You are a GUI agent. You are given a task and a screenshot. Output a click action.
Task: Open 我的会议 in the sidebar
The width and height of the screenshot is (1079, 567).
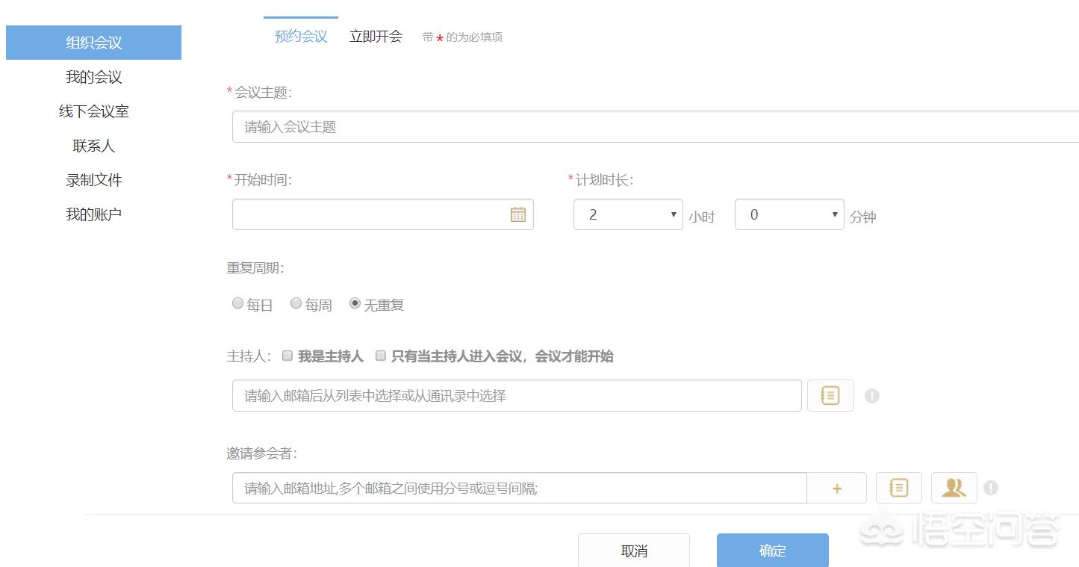coord(93,77)
